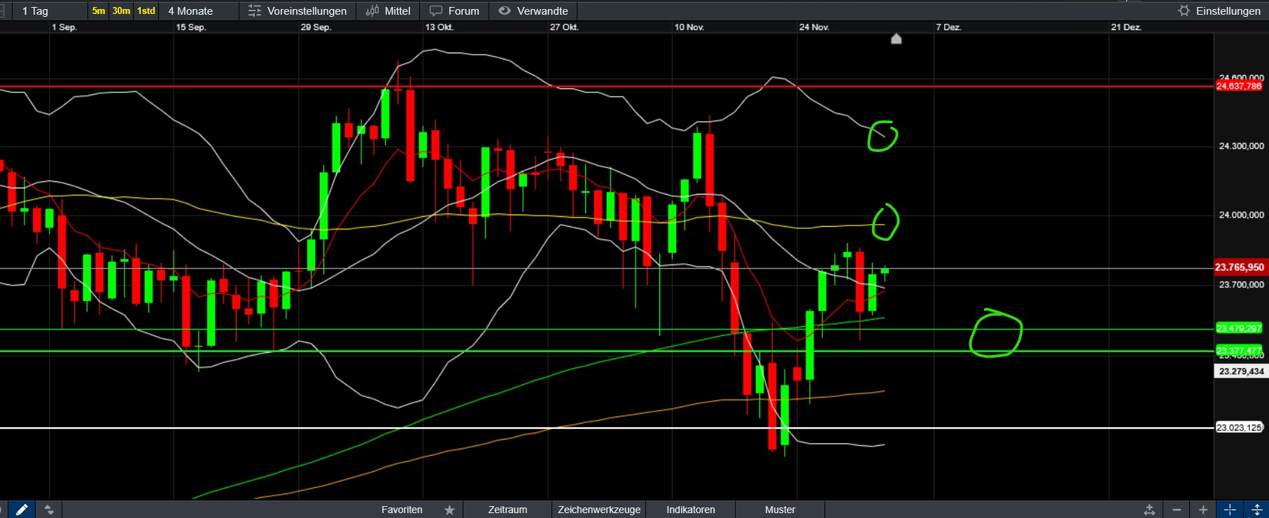
Task: Click the 24.637,786 red price level label
Action: click(1239, 86)
